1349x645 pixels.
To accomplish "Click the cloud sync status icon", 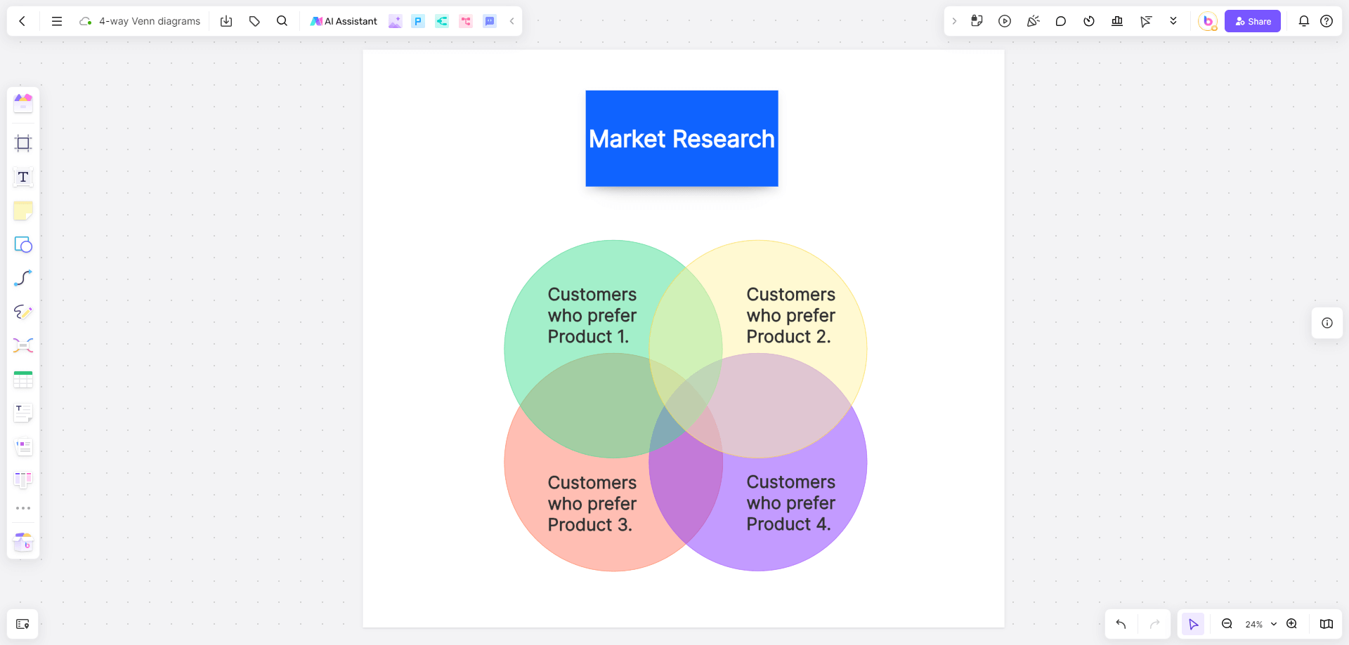I will tap(86, 21).
